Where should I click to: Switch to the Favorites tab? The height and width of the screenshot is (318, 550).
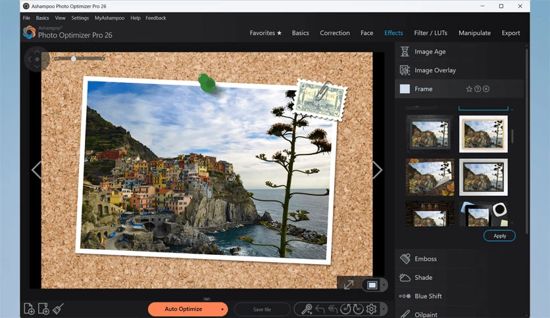coord(266,33)
